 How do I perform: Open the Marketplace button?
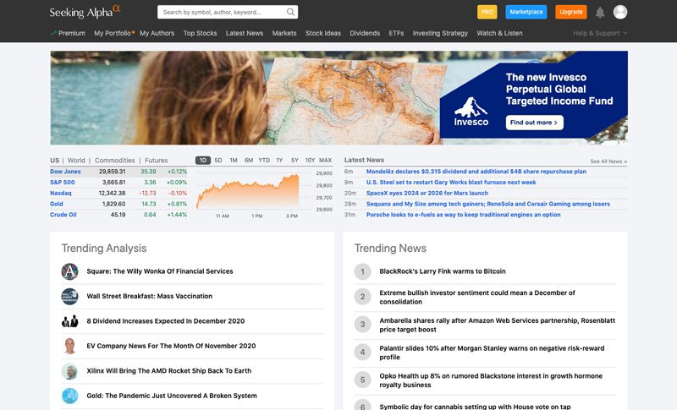(x=526, y=12)
